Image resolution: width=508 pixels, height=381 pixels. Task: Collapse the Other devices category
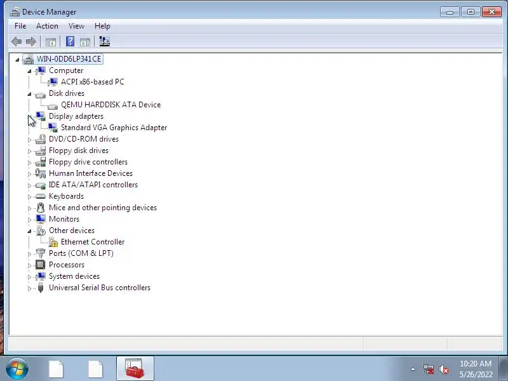point(29,231)
